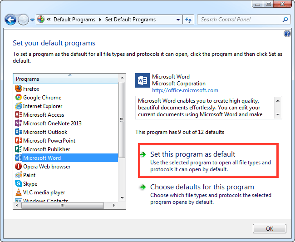
Task: Click description box scroll up arrow
Action: click(x=278, y=101)
